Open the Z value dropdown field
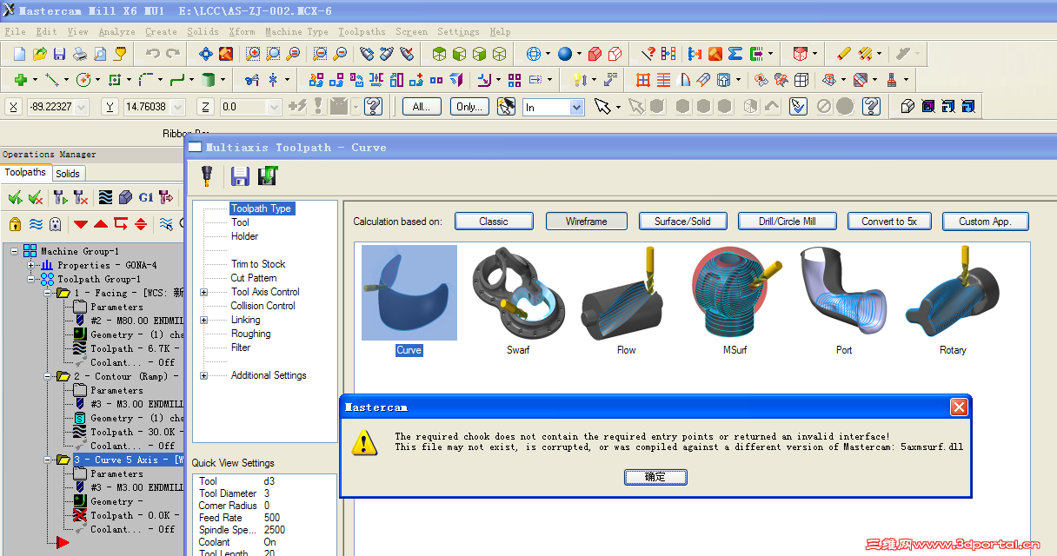Viewport: 1057px width, 556px height. [274, 107]
